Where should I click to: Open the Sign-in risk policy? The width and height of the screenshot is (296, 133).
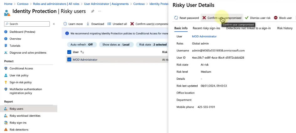point(21,82)
